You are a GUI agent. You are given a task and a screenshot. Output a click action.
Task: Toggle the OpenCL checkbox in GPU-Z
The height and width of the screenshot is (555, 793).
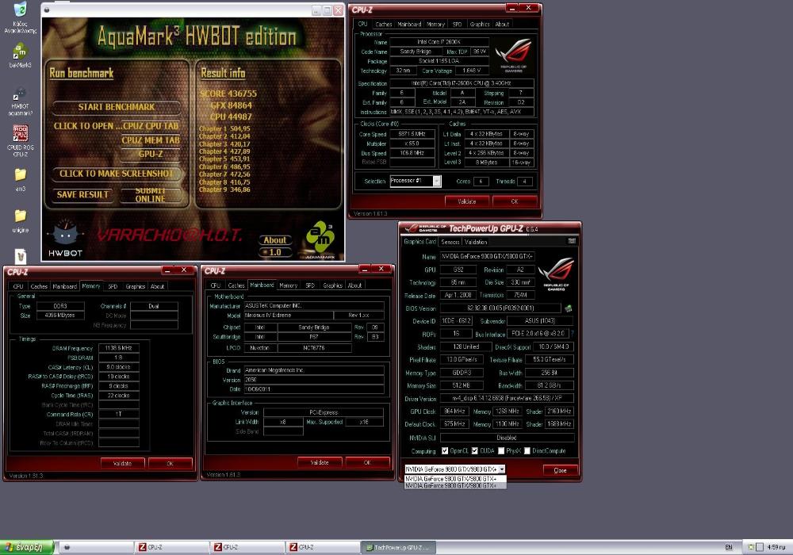[x=445, y=451]
